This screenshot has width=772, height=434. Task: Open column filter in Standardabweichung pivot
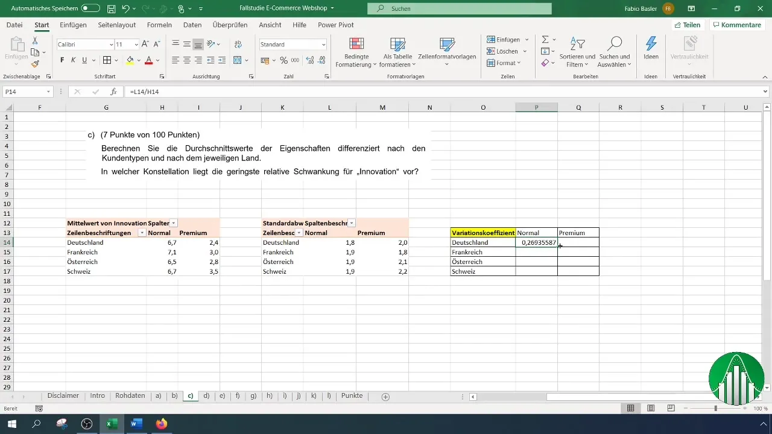tap(352, 223)
